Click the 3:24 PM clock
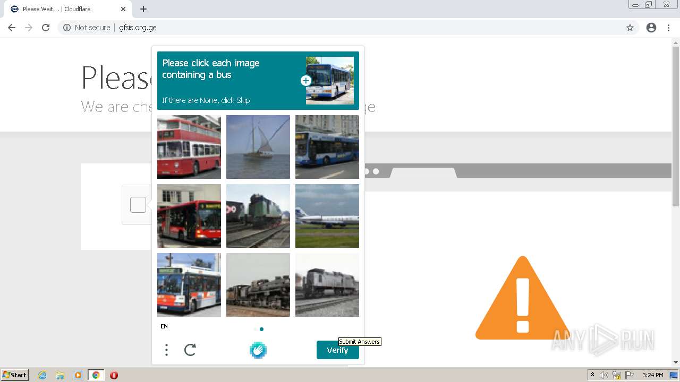Viewport: 680px width, 382px height. coord(652,375)
